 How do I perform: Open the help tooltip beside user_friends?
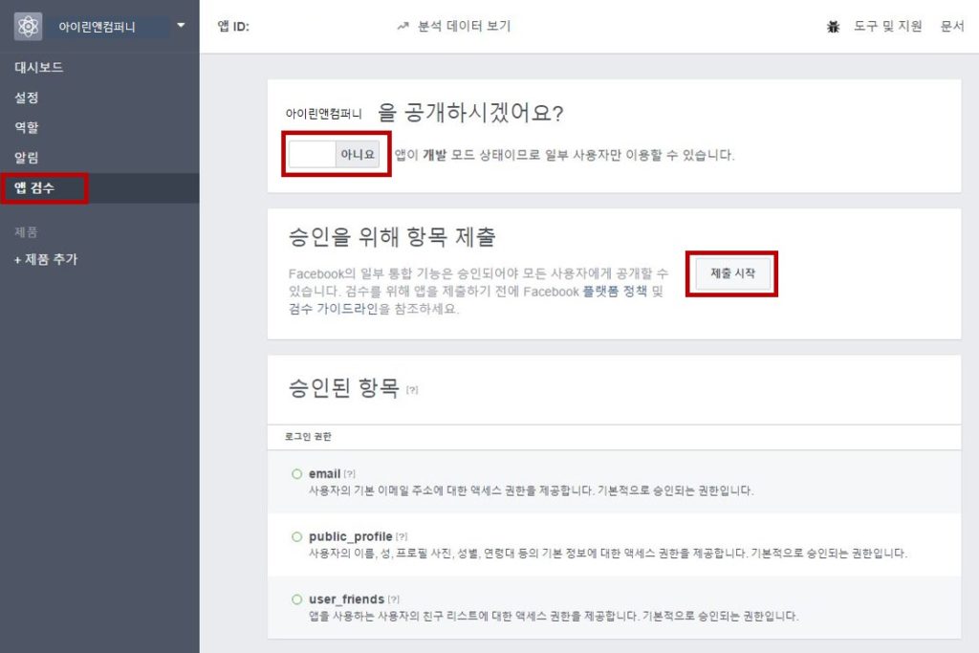click(x=393, y=599)
